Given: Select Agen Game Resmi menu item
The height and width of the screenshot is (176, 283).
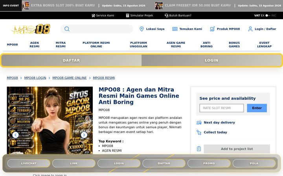Looking at the screenshot, I should tap(176, 45).
